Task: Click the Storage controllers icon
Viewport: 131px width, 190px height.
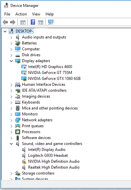Action: (x=18, y=173)
